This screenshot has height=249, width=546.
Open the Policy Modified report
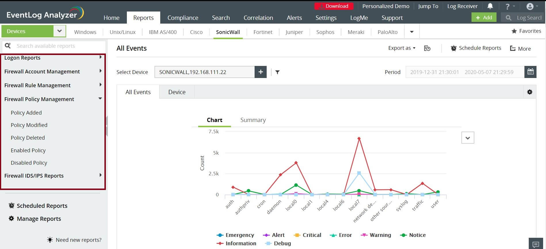pyautogui.click(x=29, y=125)
